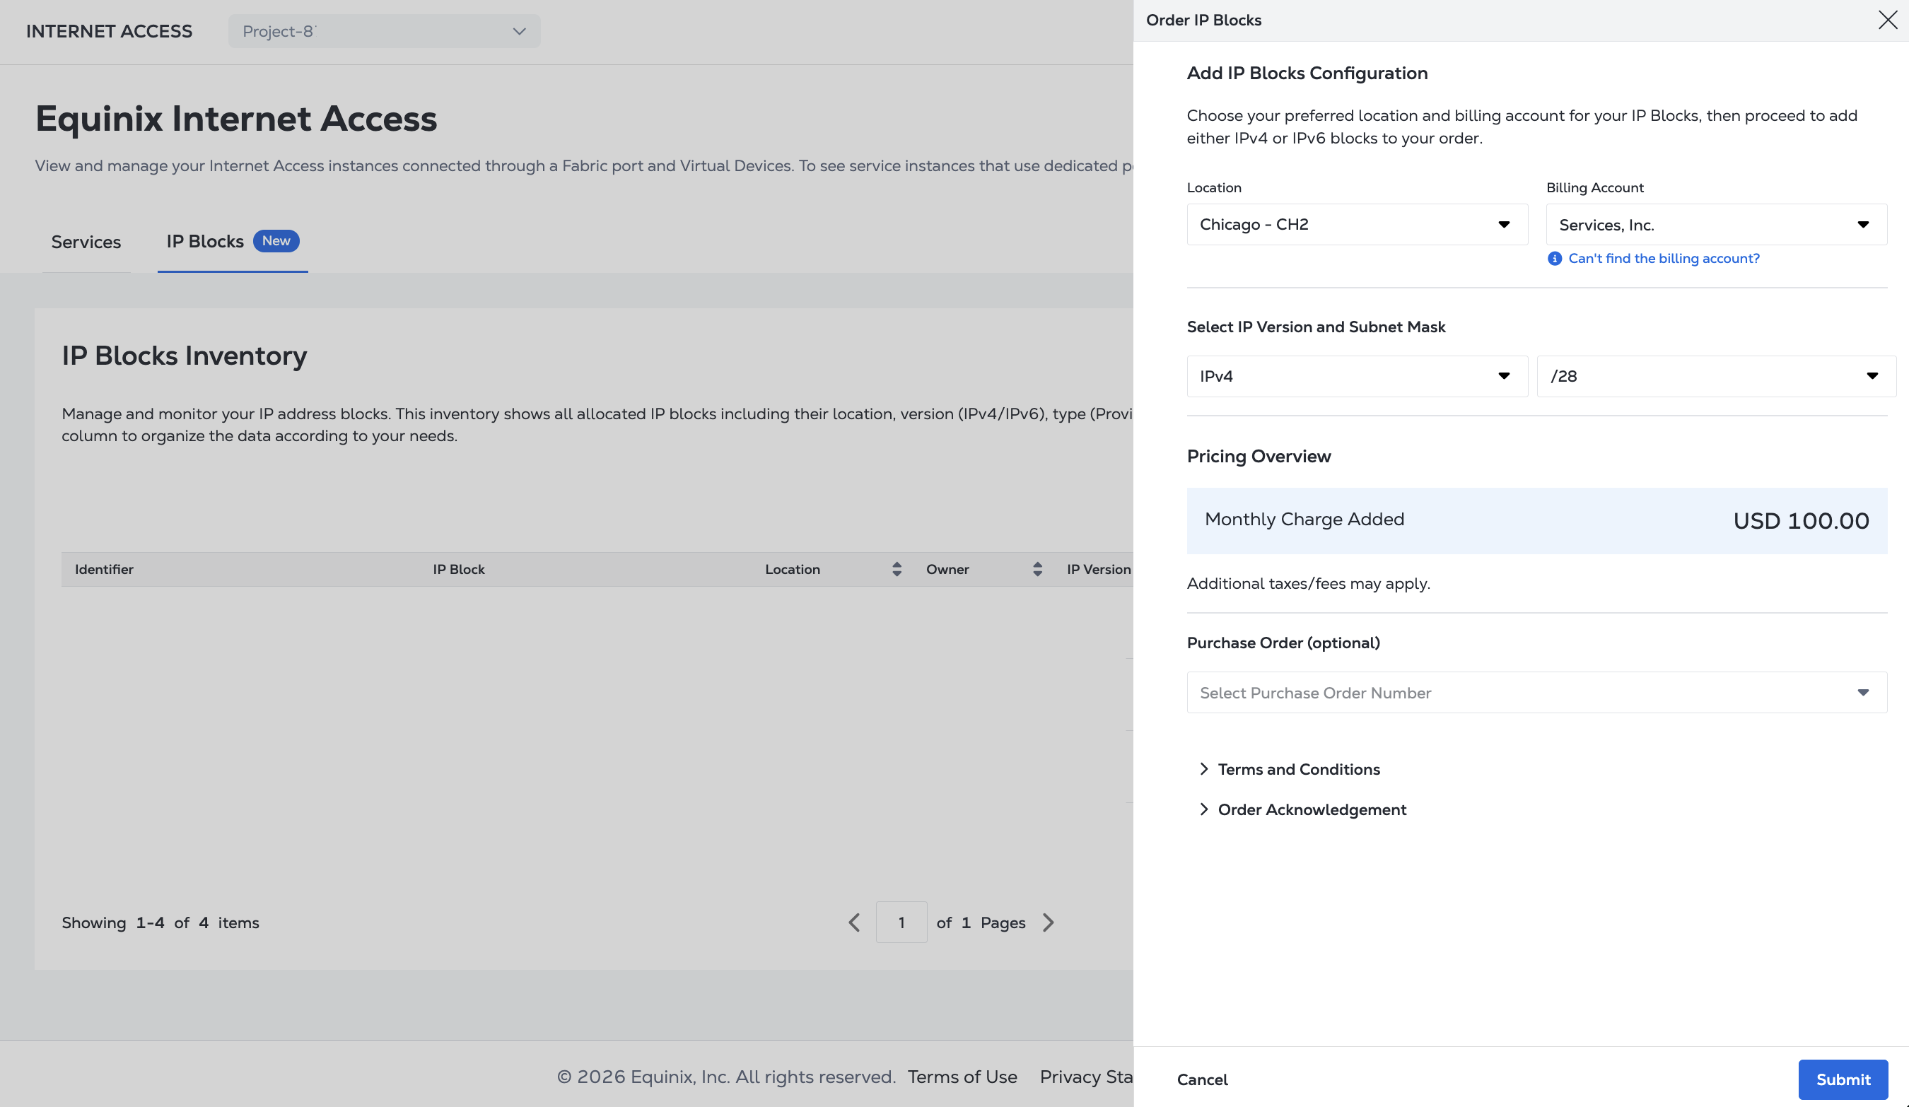
Task: Click the page number input field
Action: (901, 922)
